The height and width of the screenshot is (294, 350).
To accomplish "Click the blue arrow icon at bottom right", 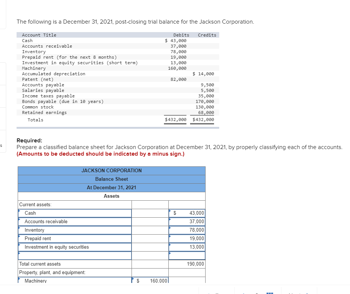I will (307, 293).
